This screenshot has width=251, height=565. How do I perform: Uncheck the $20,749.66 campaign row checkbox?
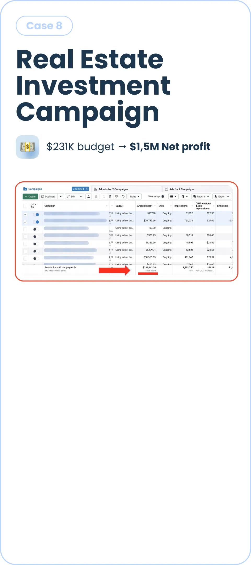tap(25, 222)
